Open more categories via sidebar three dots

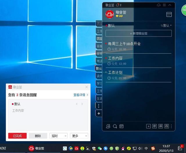(x=99, y=106)
